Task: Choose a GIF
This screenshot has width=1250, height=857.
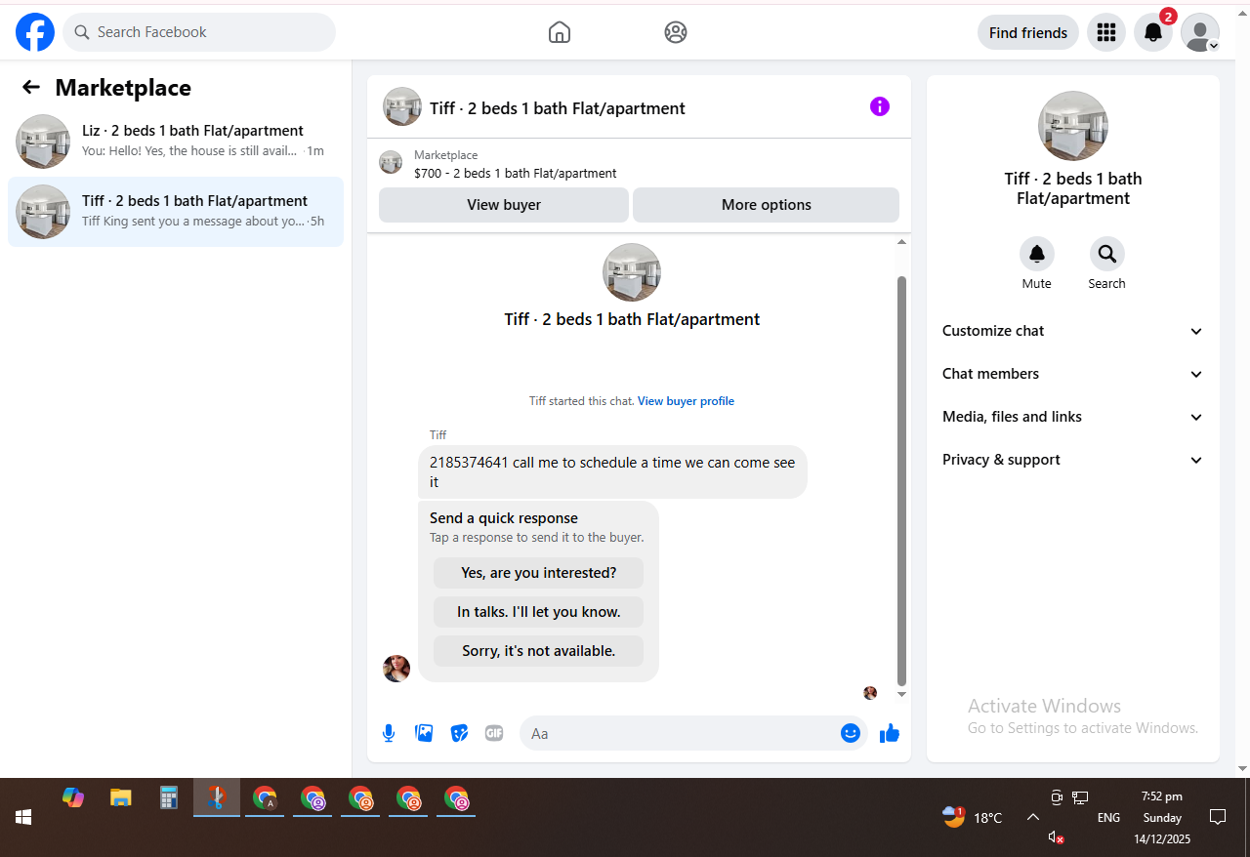Action: point(494,733)
